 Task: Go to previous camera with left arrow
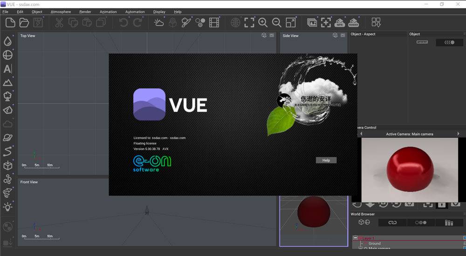[x=361, y=134]
